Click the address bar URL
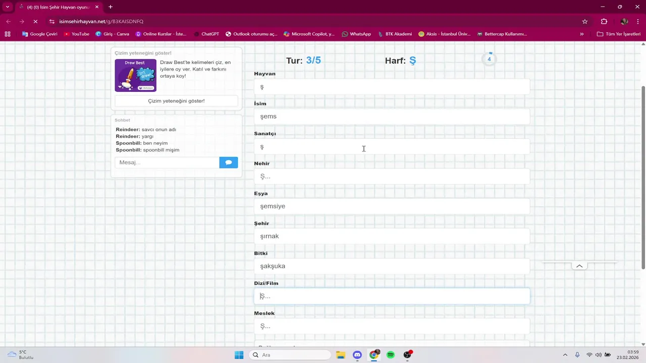Image resolution: width=646 pixels, height=363 pixels. (x=101, y=22)
